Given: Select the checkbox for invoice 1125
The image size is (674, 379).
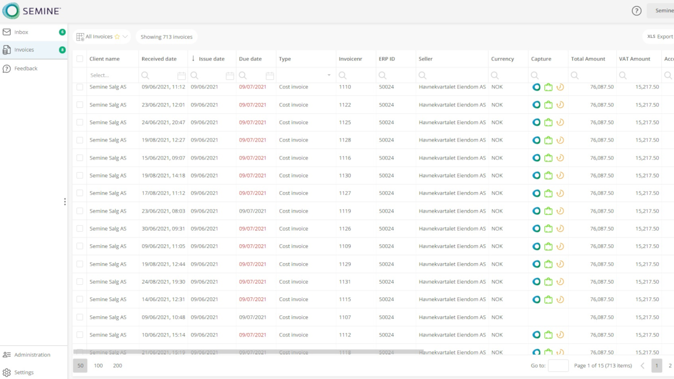Looking at the screenshot, I should [80, 122].
